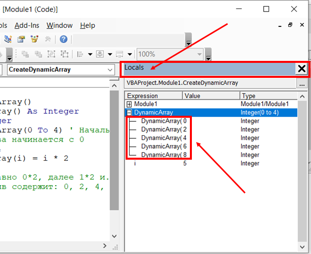The image size is (311, 254).
Task: Click the Send to Back toolbar icon
Action: [38, 54]
